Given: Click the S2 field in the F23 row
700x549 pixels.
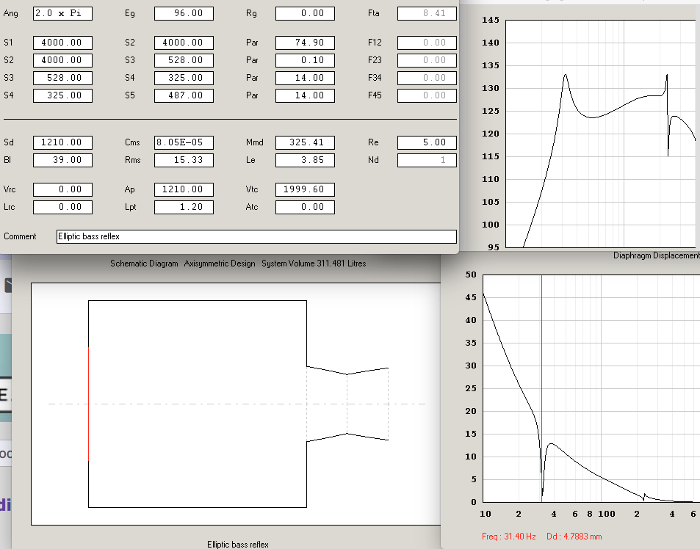Looking at the screenshot, I should click(62, 60).
